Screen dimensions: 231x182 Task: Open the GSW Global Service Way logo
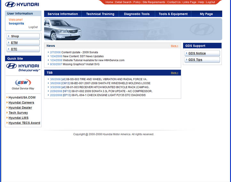(23, 84)
